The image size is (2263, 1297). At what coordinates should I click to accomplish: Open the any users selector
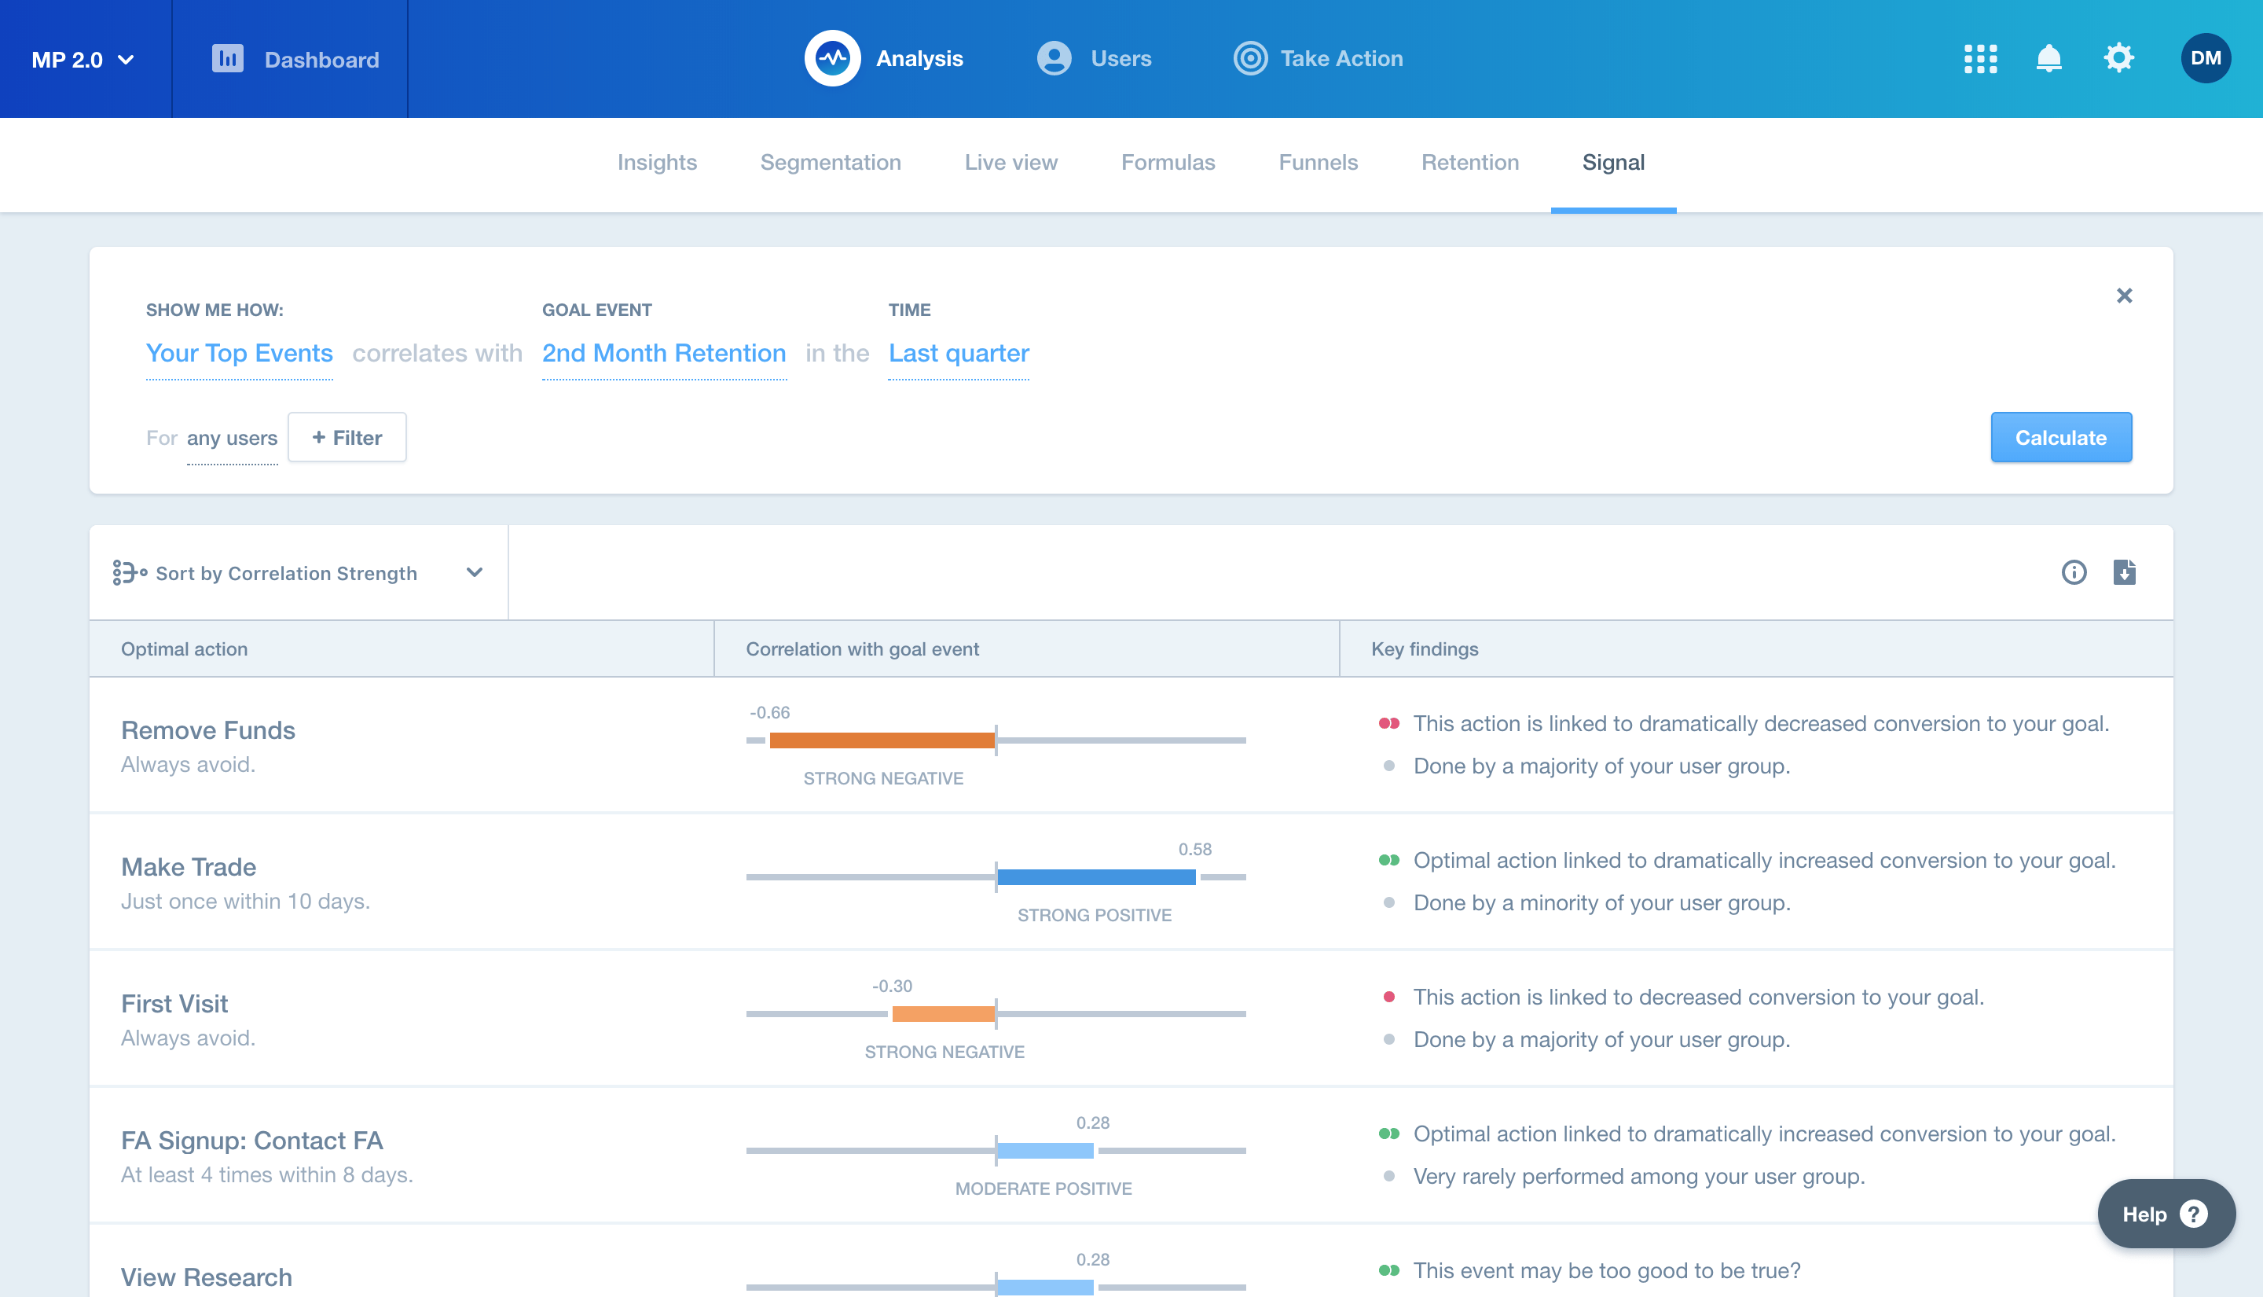coord(232,439)
